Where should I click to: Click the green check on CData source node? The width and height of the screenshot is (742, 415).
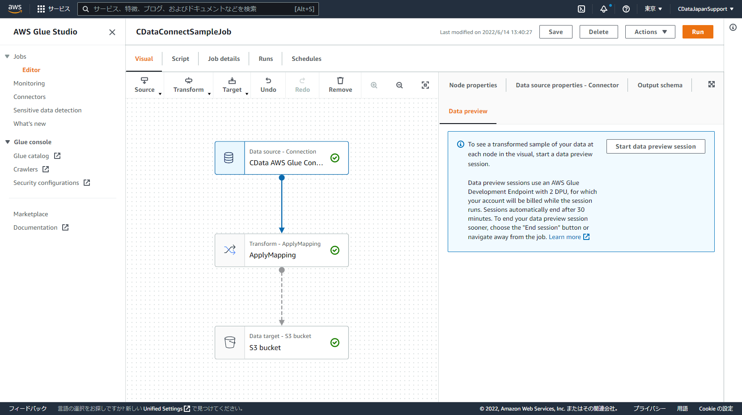335,158
